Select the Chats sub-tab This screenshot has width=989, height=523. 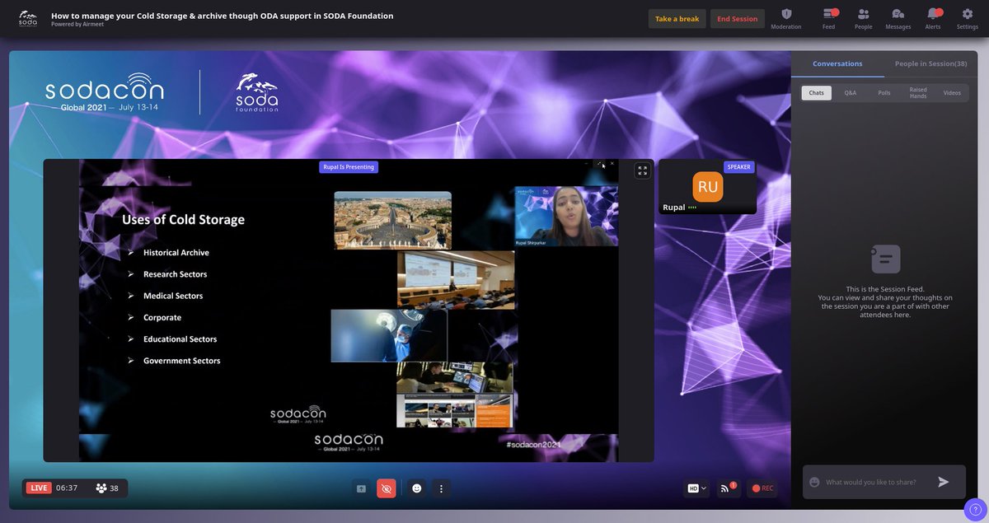click(x=816, y=93)
